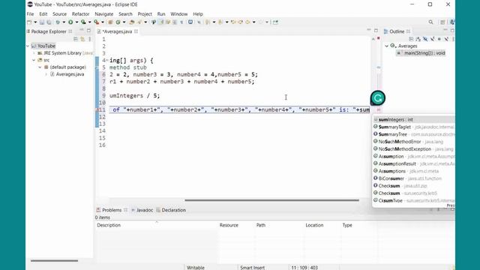Toggle Link with Editor in Package Explorer
The image size is (480, 270).
(x=82, y=39)
